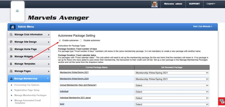This screenshot has width=225, height=107.
Task: Open the red chat widget icon
Action: [222, 101]
